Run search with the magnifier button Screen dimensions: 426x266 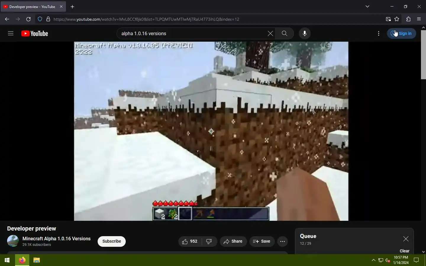[x=284, y=33]
